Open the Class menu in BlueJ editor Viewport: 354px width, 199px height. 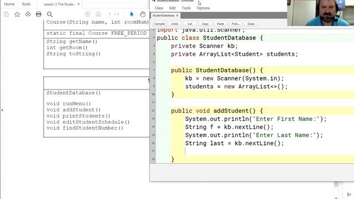click(159, 8)
